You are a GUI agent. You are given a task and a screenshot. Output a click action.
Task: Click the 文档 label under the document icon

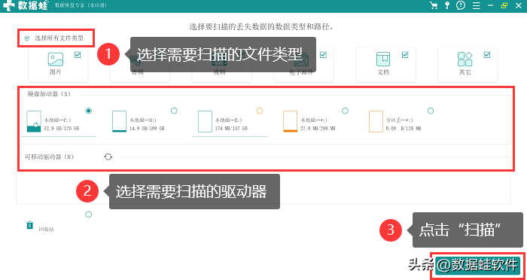[382, 72]
